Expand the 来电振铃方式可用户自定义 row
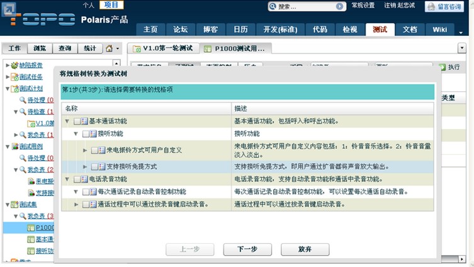474x267 pixels. coord(85,151)
